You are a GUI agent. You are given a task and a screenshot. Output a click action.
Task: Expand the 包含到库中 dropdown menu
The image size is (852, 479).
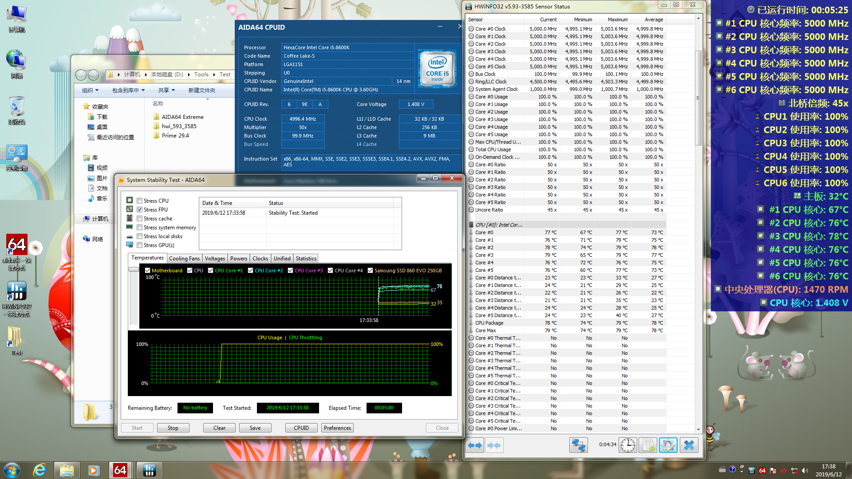(x=128, y=90)
